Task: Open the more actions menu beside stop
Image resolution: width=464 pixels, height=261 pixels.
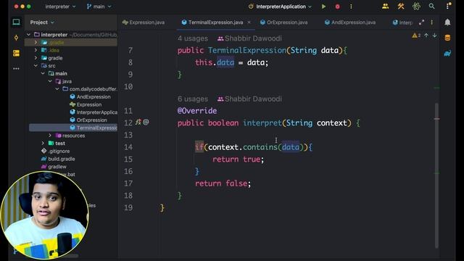Action: click(351, 7)
